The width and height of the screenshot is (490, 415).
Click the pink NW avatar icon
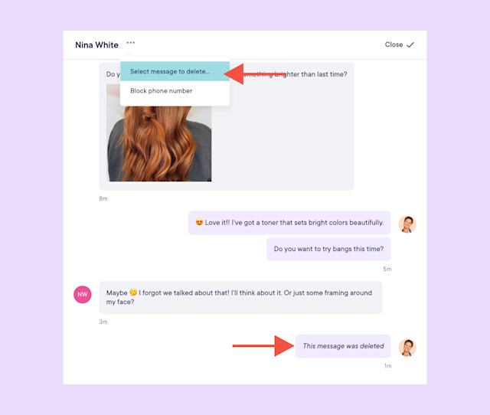(83, 294)
